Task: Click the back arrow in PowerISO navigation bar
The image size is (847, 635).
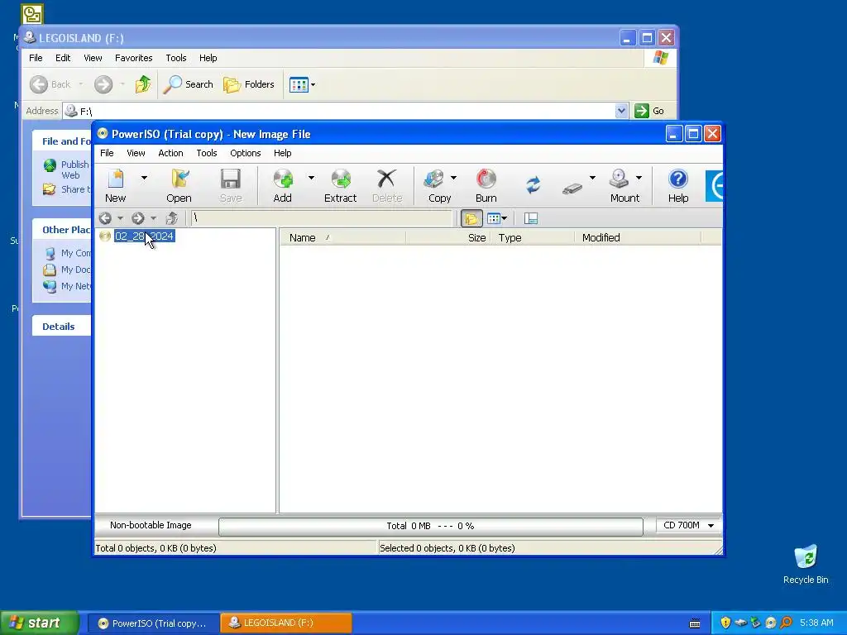Action: pyautogui.click(x=105, y=218)
